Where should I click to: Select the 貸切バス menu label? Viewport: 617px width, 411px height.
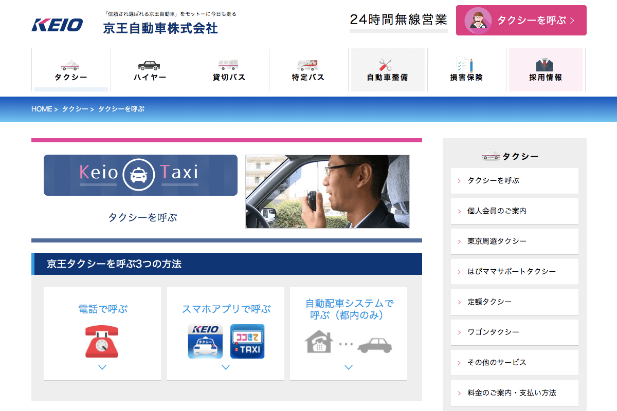pyautogui.click(x=229, y=78)
